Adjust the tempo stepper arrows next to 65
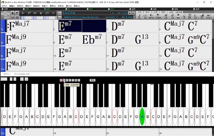This screenshot has width=214, height=136. 127,17
